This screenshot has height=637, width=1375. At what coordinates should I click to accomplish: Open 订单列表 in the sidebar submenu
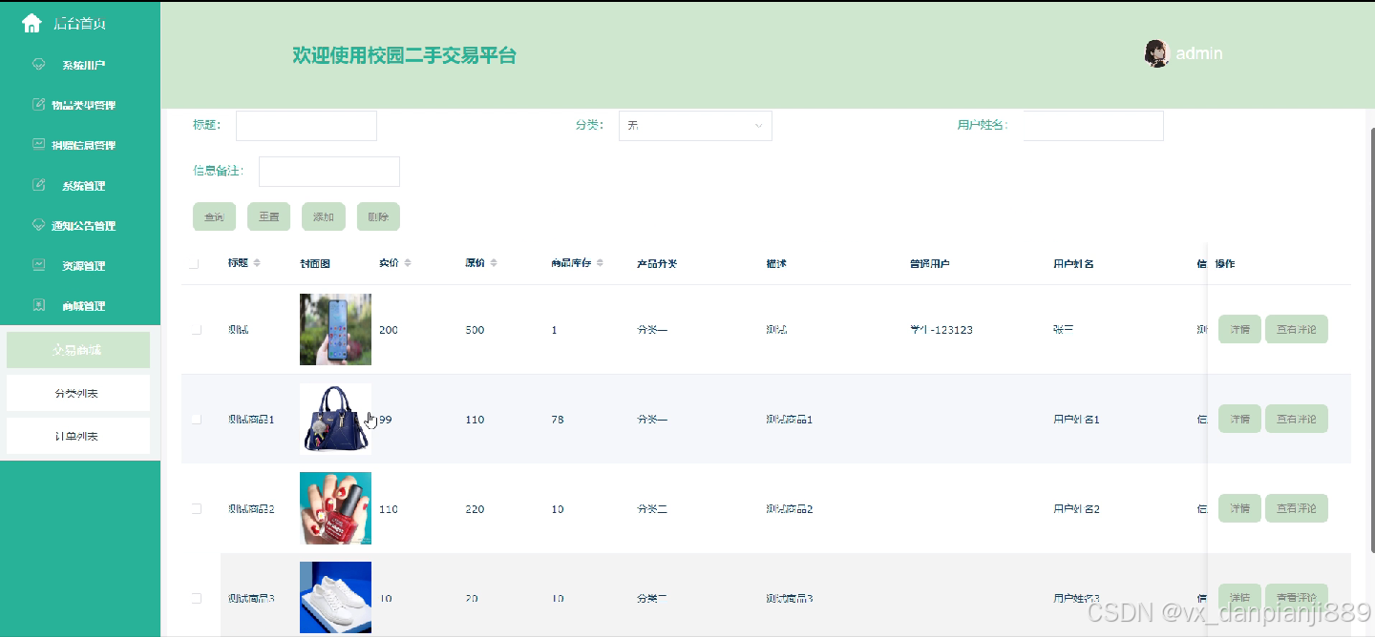[x=78, y=436]
